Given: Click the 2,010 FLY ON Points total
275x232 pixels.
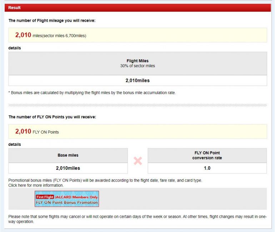Looking at the screenshot, I should (x=37, y=132).
